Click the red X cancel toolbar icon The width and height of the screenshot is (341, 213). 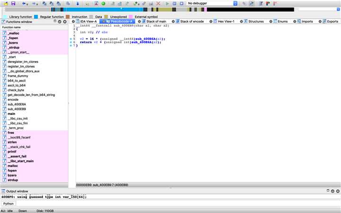tap(158, 3)
